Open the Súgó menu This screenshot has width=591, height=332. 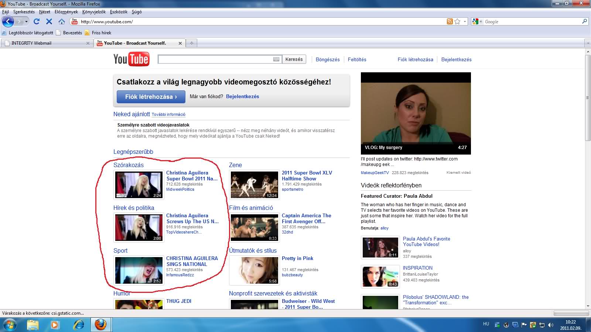(x=137, y=12)
